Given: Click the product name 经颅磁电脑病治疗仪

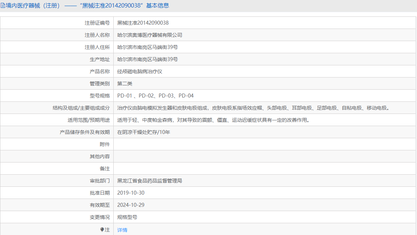Looking at the screenshot, I should click(140, 71).
